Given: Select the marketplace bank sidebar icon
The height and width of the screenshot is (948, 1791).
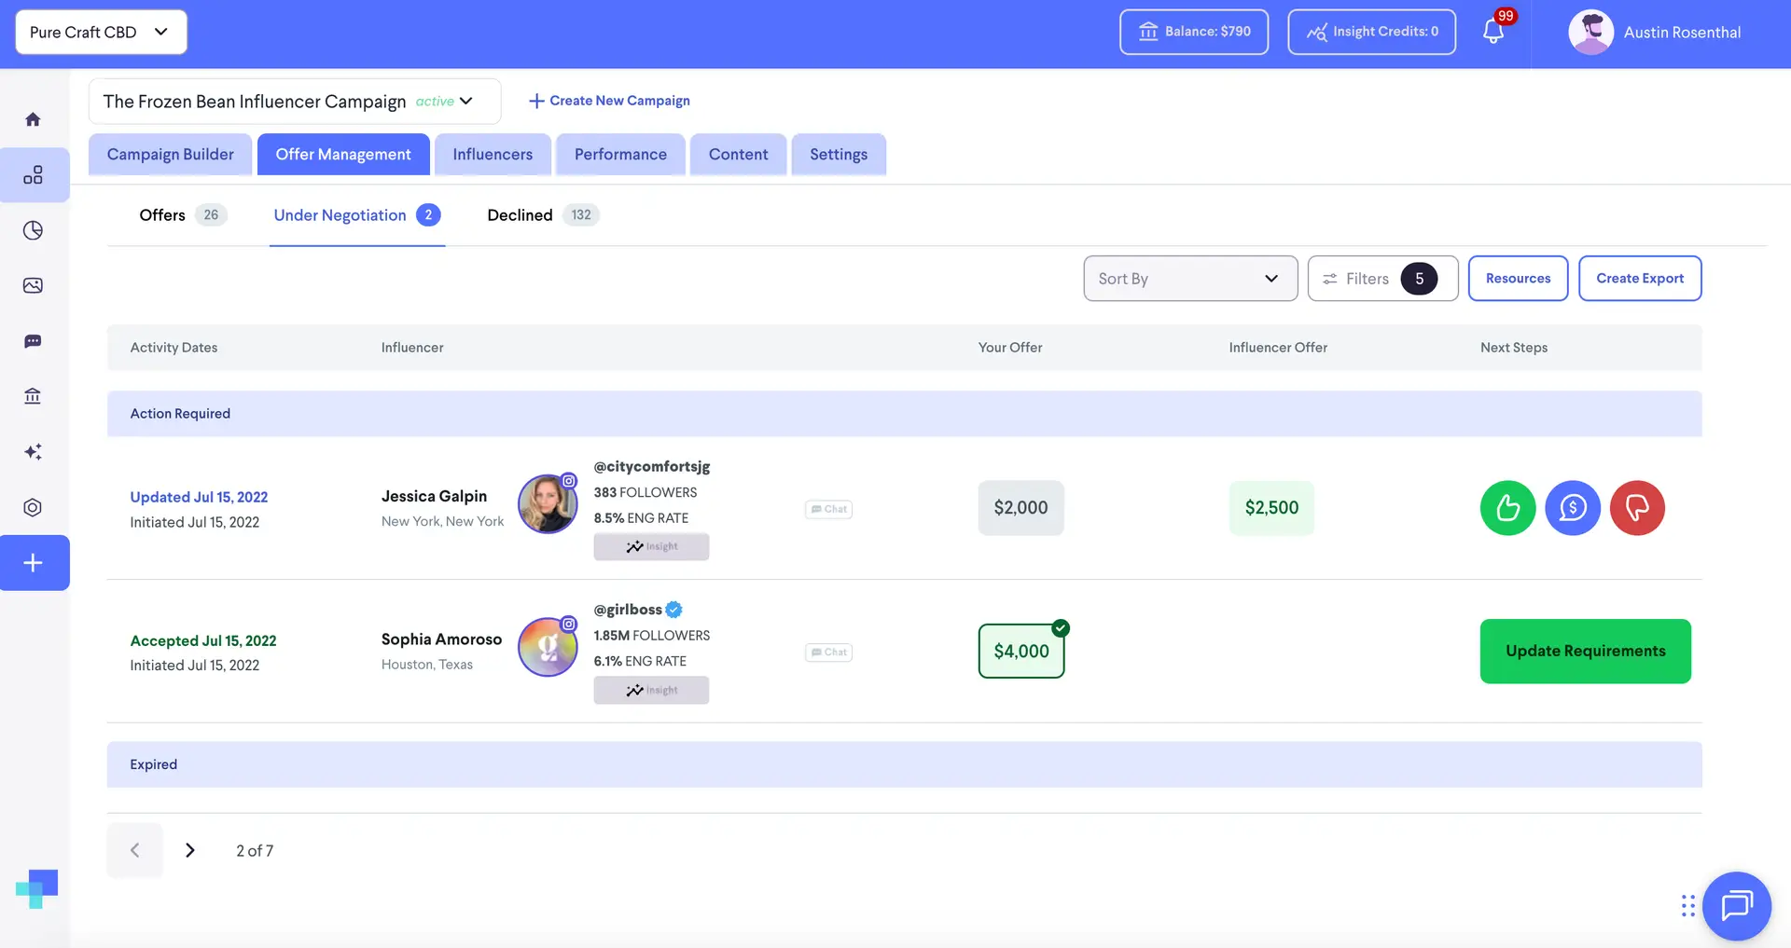Looking at the screenshot, I should (x=34, y=395).
